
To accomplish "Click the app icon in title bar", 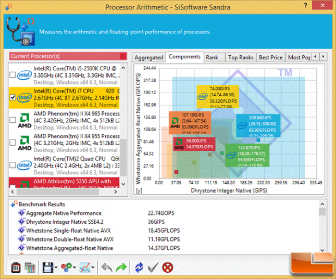I will point(8,7).
